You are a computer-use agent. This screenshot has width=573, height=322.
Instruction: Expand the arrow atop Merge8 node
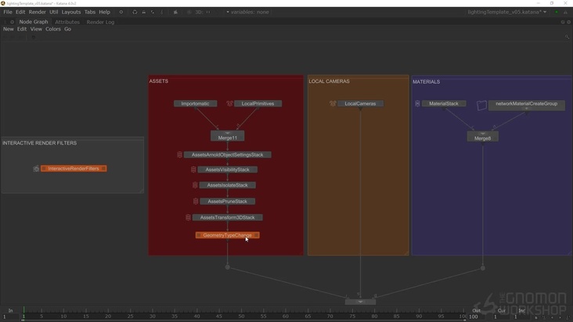click(x=482, y=134)
